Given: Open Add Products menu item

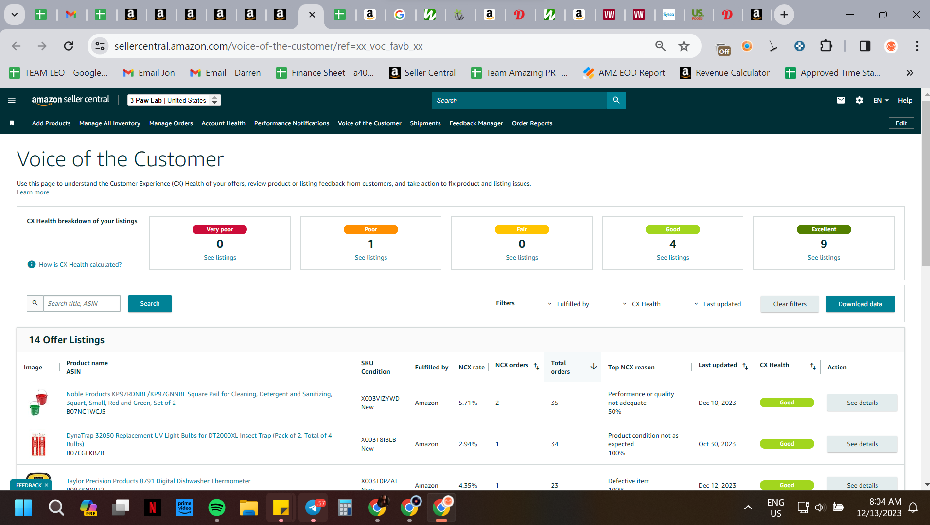Looking at the screenshot, I should coord(51,123).
